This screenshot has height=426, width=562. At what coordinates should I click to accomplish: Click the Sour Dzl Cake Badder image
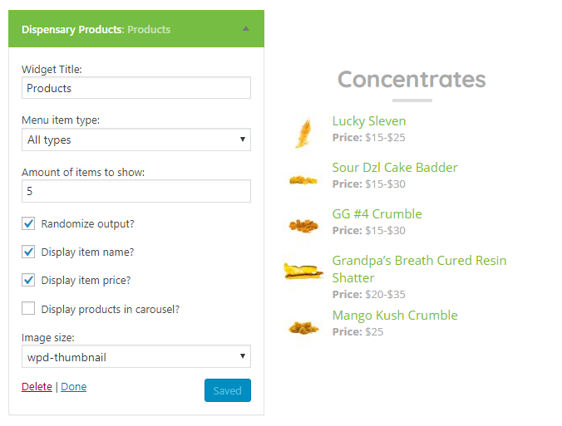click(303, 179)
